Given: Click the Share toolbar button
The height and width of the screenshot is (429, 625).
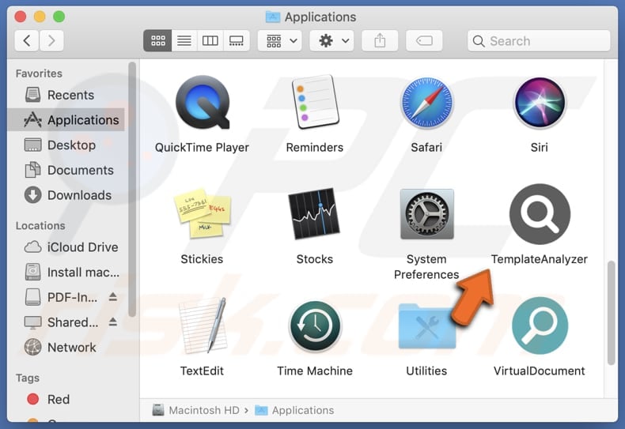Looking at the screenshot, I should [380, 40].
